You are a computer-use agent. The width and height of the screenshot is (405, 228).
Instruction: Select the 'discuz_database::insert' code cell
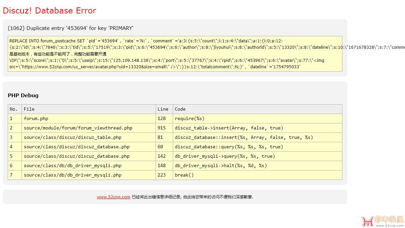(258, 137)
